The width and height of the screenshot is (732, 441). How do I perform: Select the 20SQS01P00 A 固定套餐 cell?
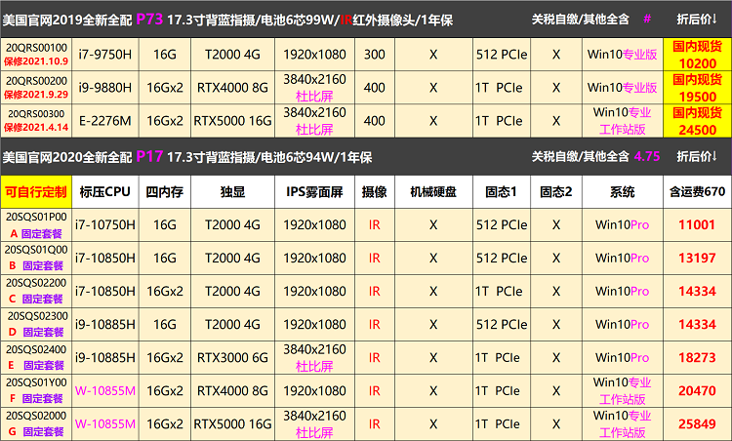[x=36, y=225]
